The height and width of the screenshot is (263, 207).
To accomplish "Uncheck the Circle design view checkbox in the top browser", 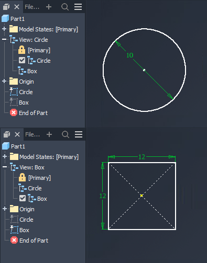I will point(22,60).
